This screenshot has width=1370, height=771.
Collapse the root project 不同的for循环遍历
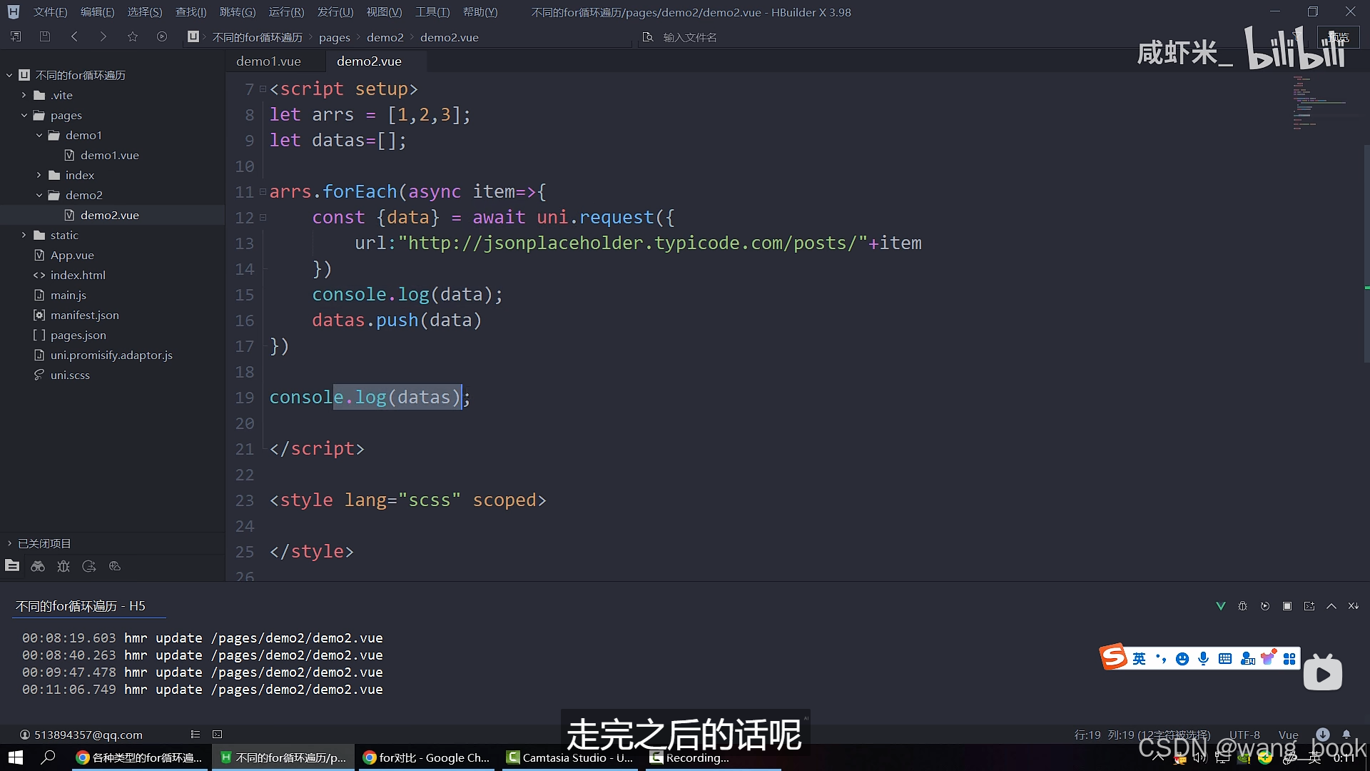[x=9, y=75]
